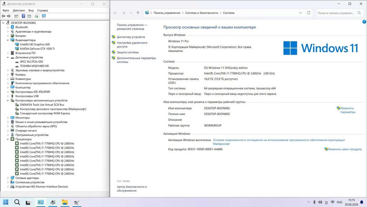367x207 pixels.
Task: Open the Windows Start button
Action: [x=6, y=202]
